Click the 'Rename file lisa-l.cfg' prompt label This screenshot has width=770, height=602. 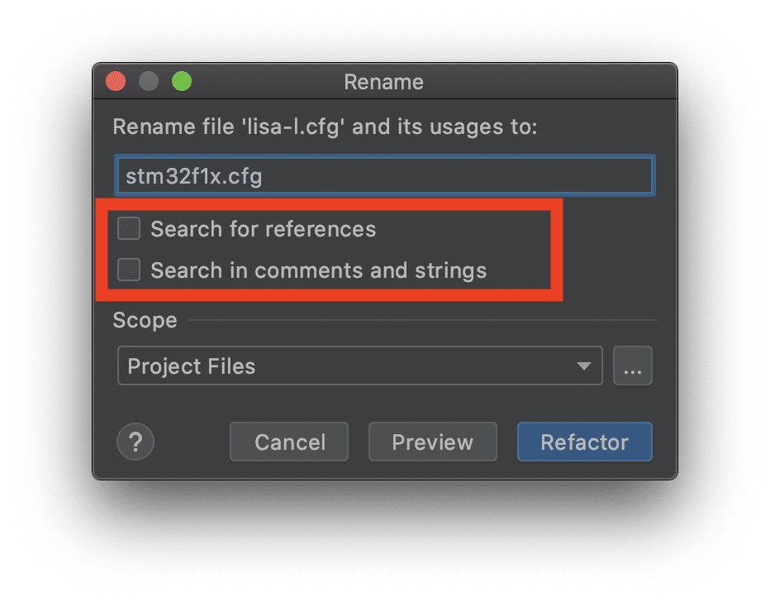click(325, 128)
